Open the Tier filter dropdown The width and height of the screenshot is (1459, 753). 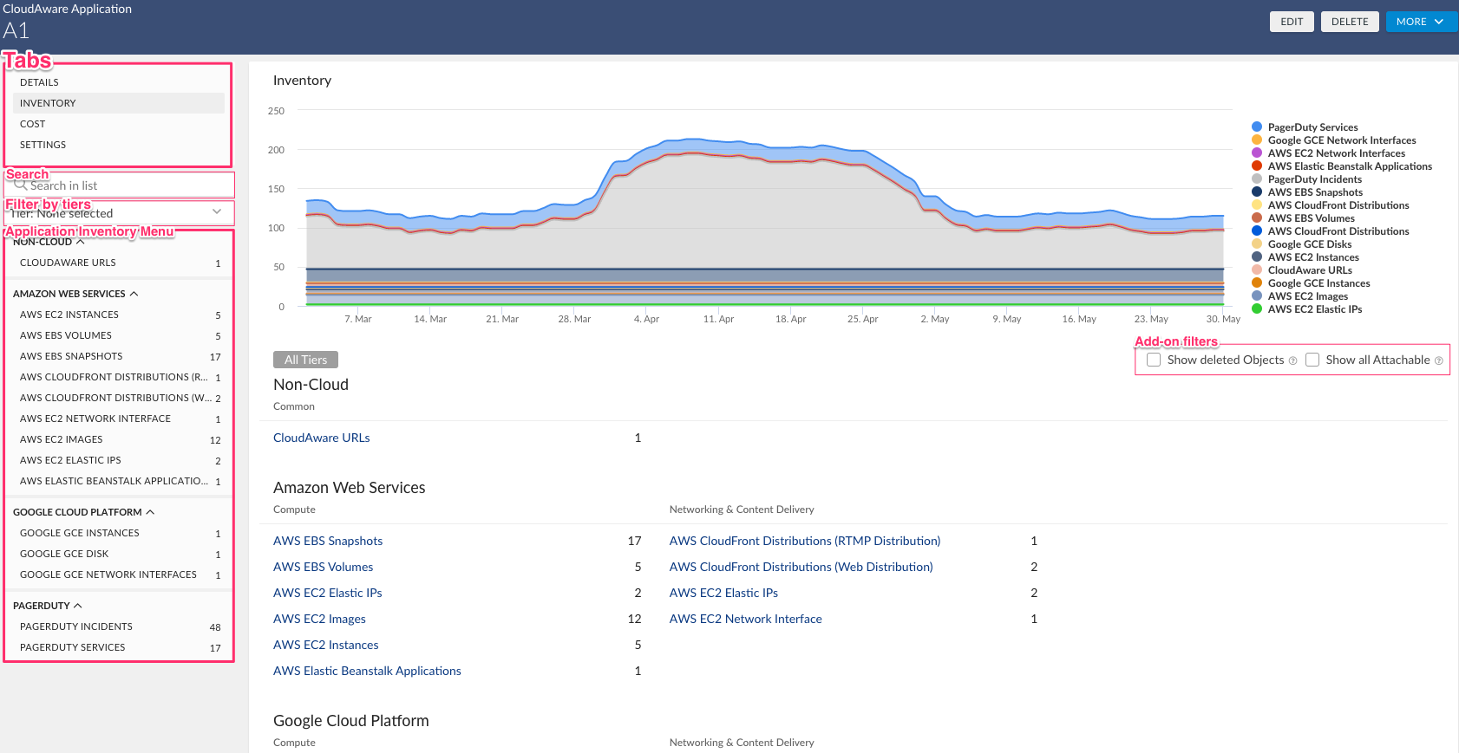click(119, 212)
